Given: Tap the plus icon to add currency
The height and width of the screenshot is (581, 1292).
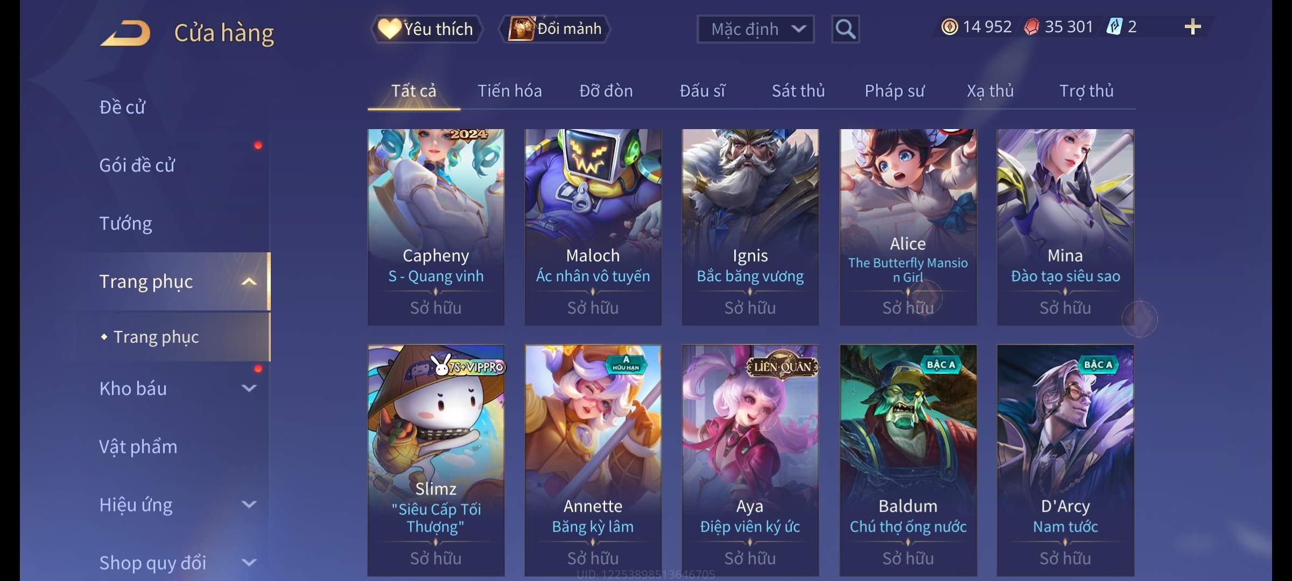Looking at the screenshot, I should (x=1193, y=27).
